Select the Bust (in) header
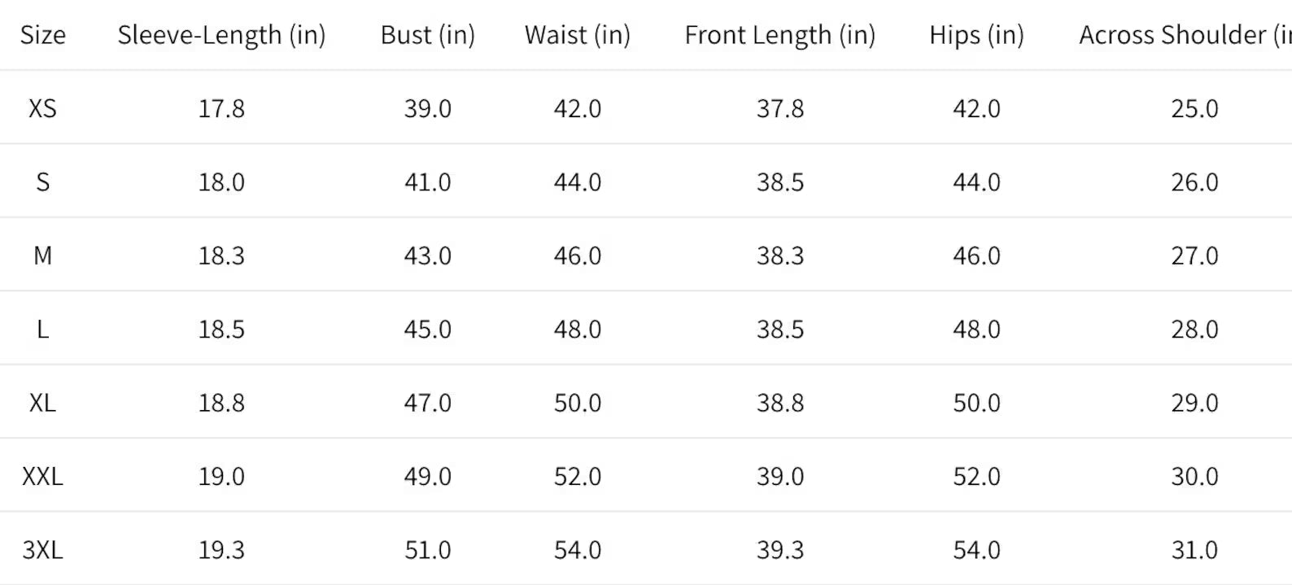Screen dimensions: 1292x585 (428, 35)
